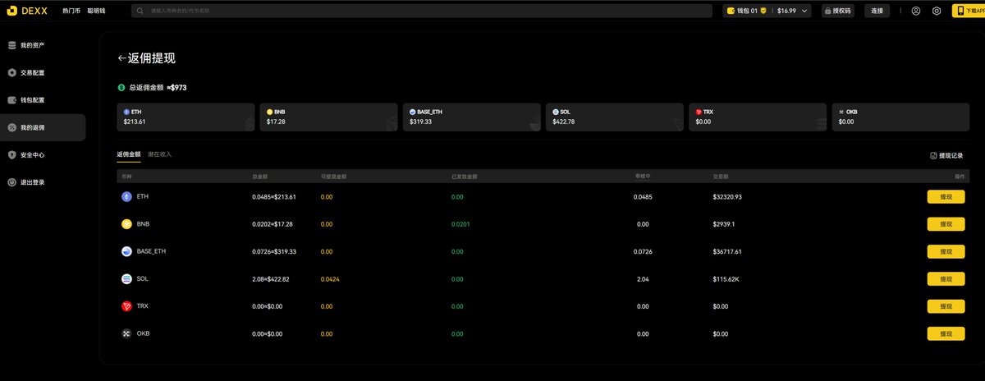The width and height of the screenshot is (985, 381).
Task: Focus the token search input field
Action: pyautogui.click(x=422, y=11)
